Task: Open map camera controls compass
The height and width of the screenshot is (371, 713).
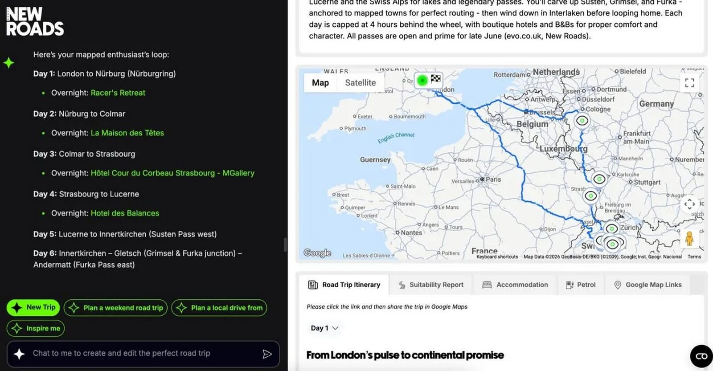Action: 689,204
